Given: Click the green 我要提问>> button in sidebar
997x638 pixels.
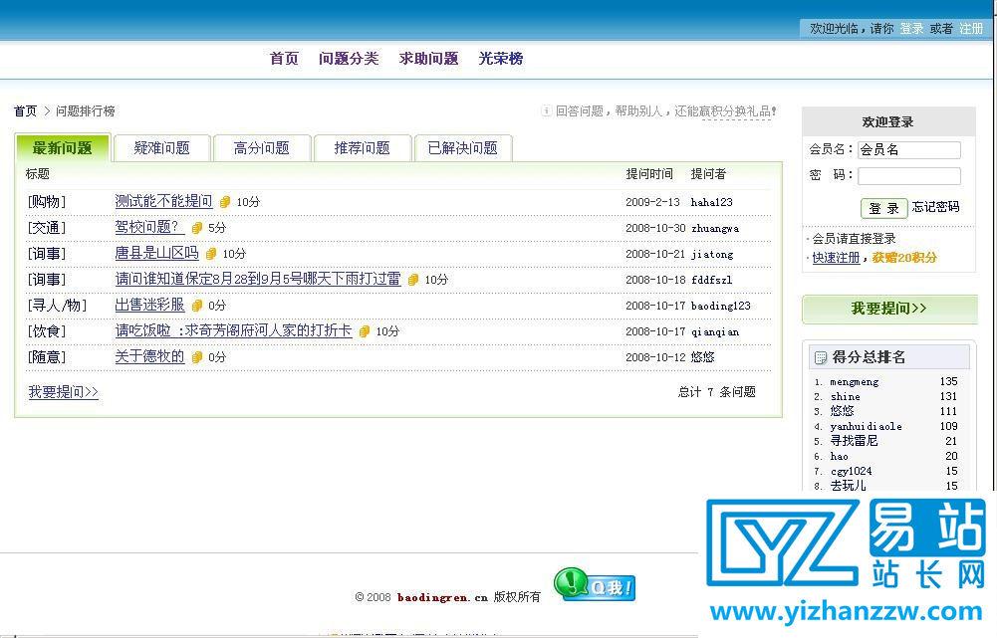Looking at the screenshot, I should [x=888, y=309].
